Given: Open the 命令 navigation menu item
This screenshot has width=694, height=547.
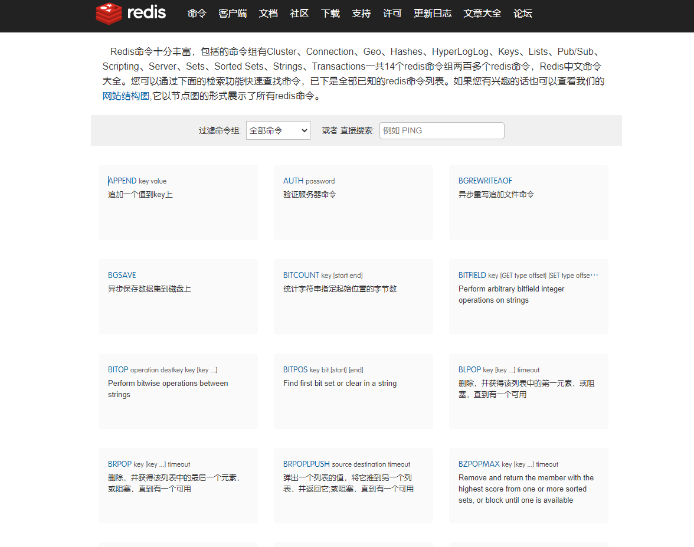Looking at the screenshot, I should tap(197, 13).
